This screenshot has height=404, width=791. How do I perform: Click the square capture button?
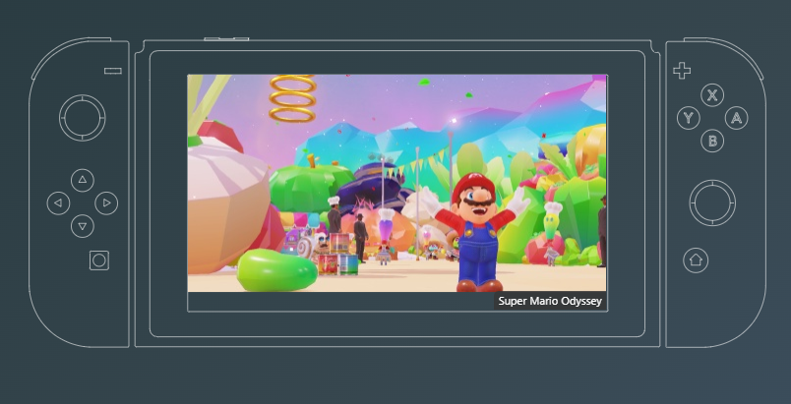pos(99,260)
